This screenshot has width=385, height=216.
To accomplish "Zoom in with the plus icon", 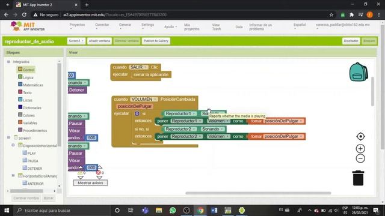I will point(360,148).
